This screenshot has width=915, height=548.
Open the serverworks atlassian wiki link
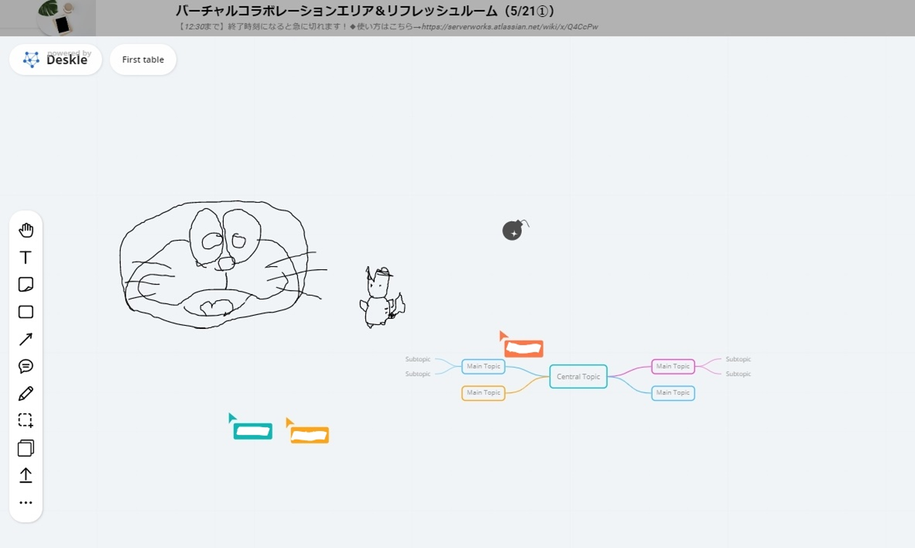(x=510, y=27)
